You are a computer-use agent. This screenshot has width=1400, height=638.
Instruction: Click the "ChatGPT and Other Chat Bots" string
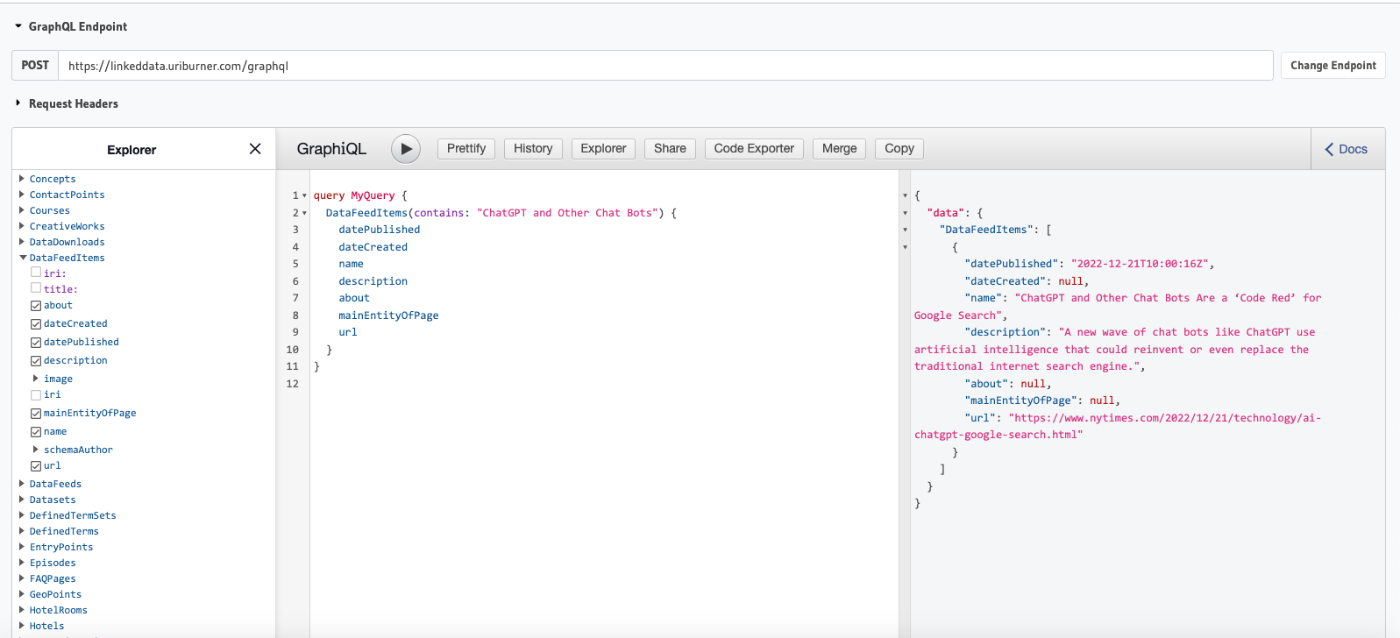point(567,213)
